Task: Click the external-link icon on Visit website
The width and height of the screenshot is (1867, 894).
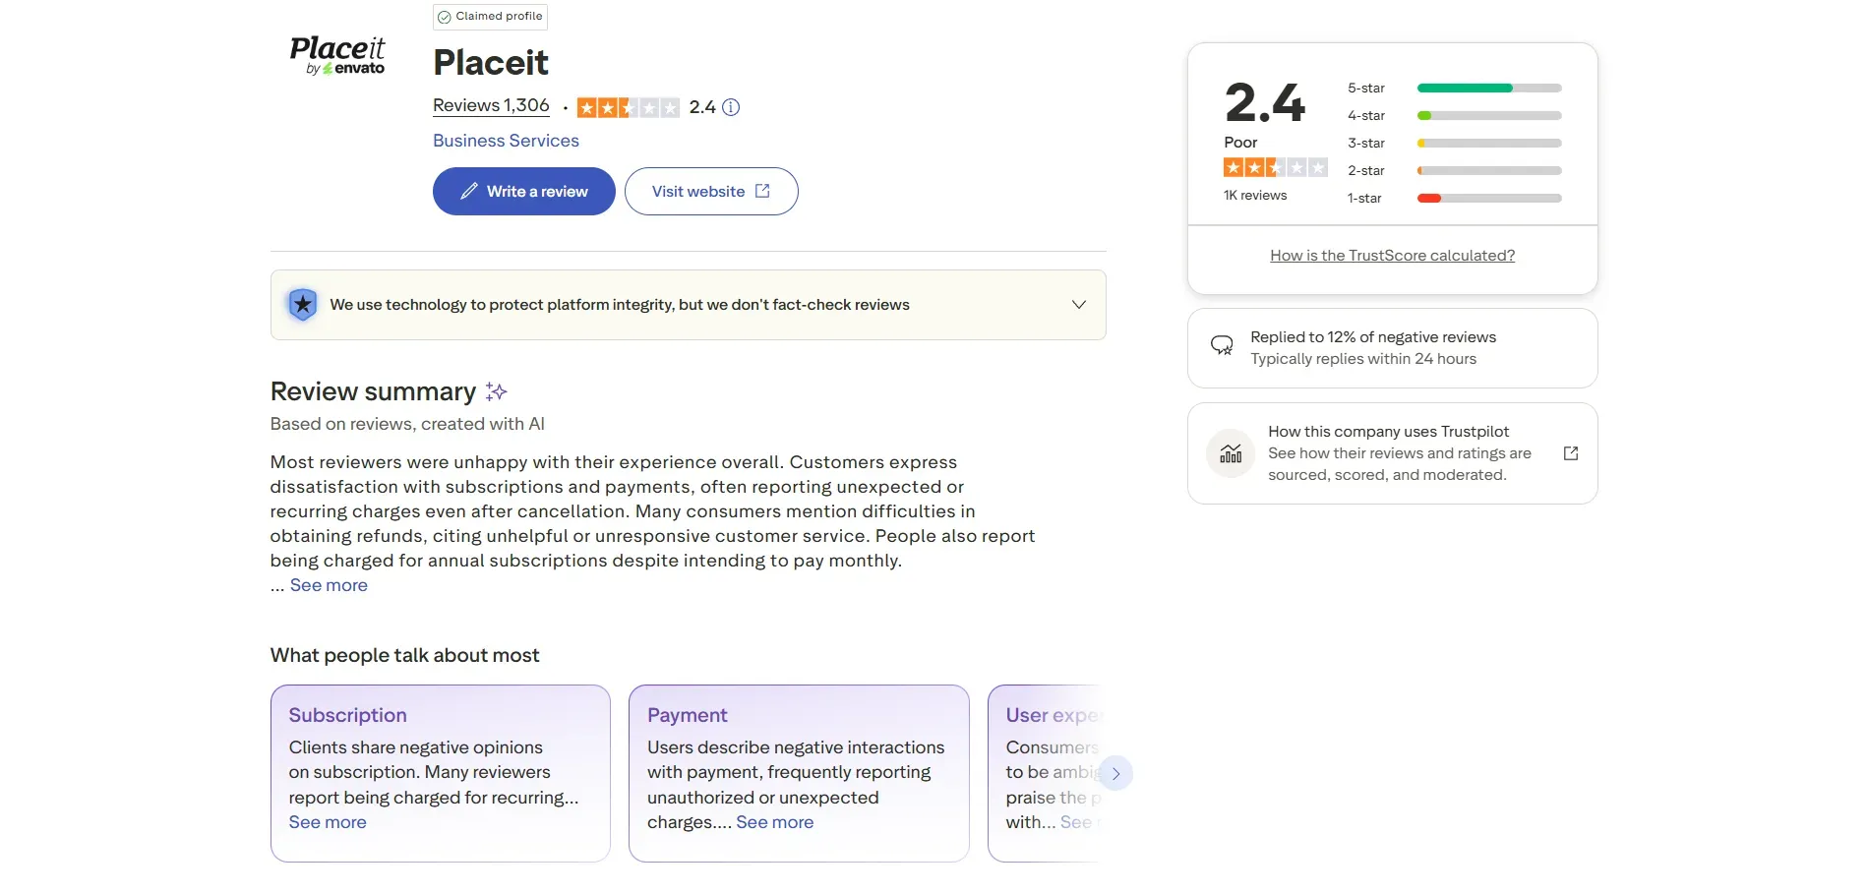Action: tap(763, 191)
